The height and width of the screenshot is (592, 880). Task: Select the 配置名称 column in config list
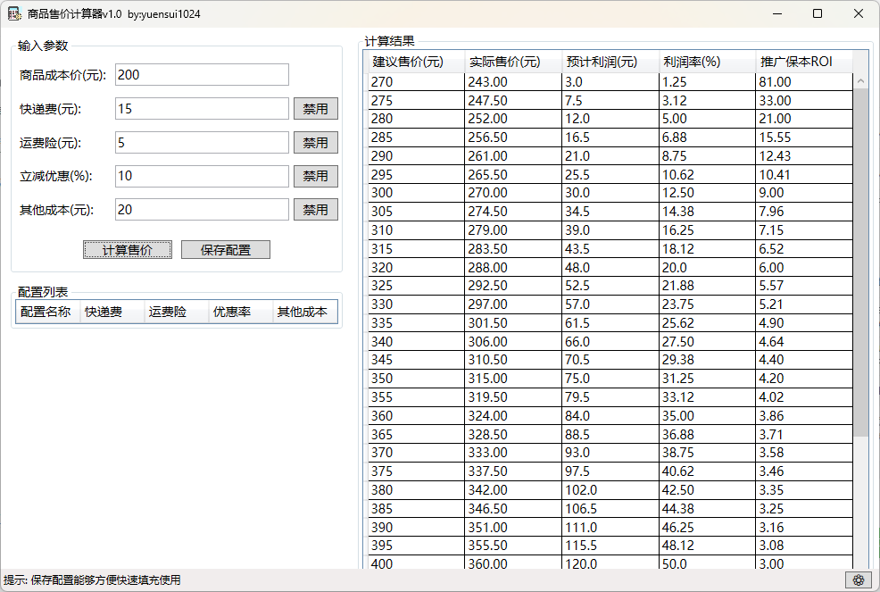coord(46,313)
